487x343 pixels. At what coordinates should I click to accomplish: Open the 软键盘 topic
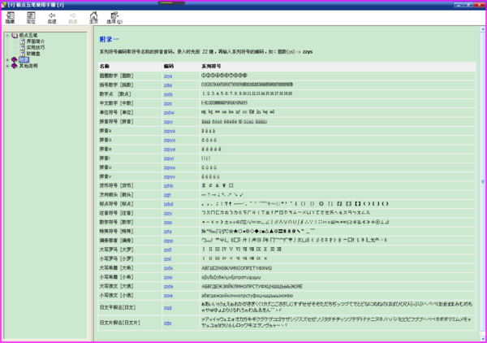click(x=33, y=54)
